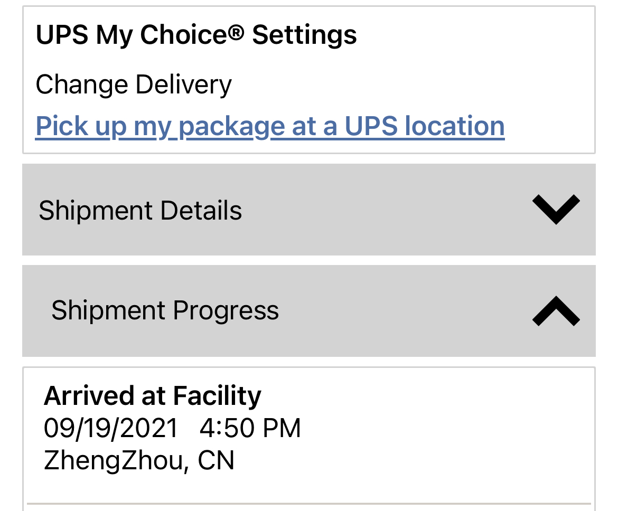Select the UPS My Choice® Settings heading
The image size is (618, 511).
tap(196, 35)
